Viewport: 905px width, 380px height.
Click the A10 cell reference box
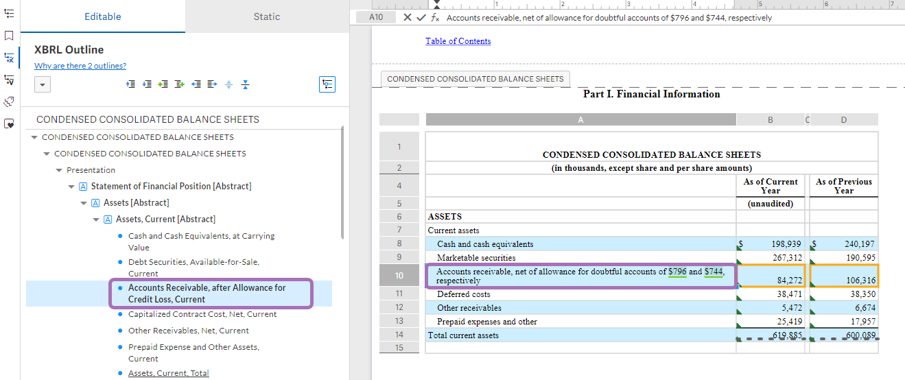pyautogui.click(x=376, y=17)
